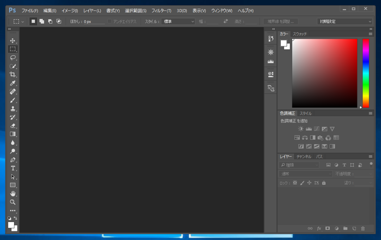Open the Edit Toolbar three-dots button
This screenshot has width=381, height=240.
pos(13,210)
